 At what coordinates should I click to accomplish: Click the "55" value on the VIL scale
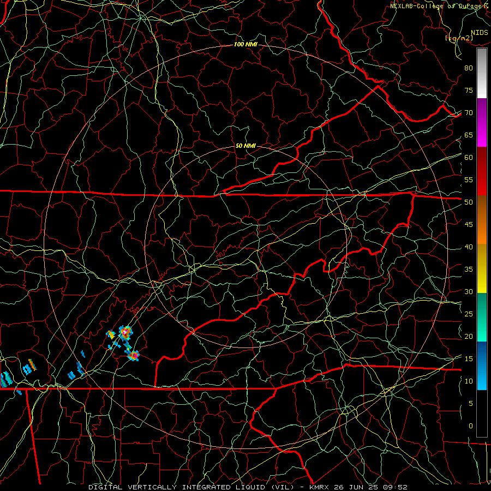coord(469,179)
